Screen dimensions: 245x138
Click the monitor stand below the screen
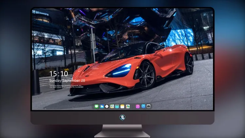[x=122, y=131]
